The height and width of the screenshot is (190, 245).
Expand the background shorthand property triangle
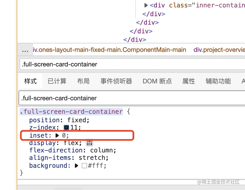[x=76, y=166]
